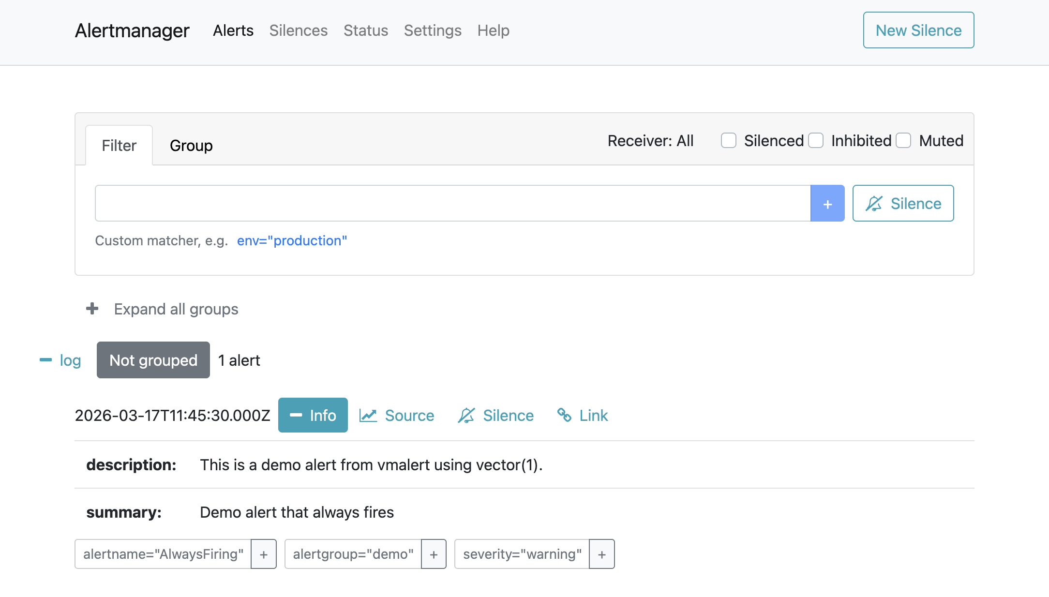Add alertname="AlwaysFiring" to filters with plus

click(x=264, y=554)
